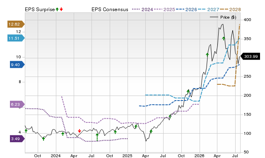Click the 2025 label on the time axis

tap(127, 156)
